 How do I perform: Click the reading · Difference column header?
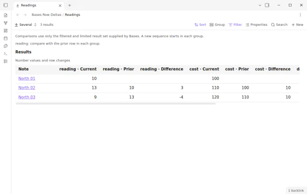click(x=162, y=69)
